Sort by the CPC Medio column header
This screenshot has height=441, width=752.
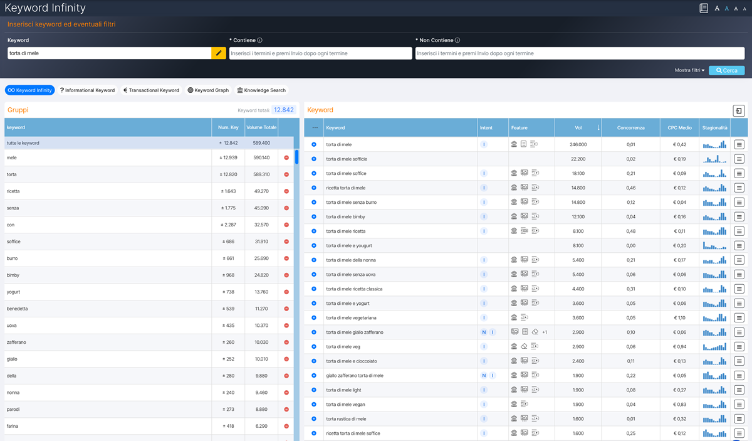click(x=679, y=127)
